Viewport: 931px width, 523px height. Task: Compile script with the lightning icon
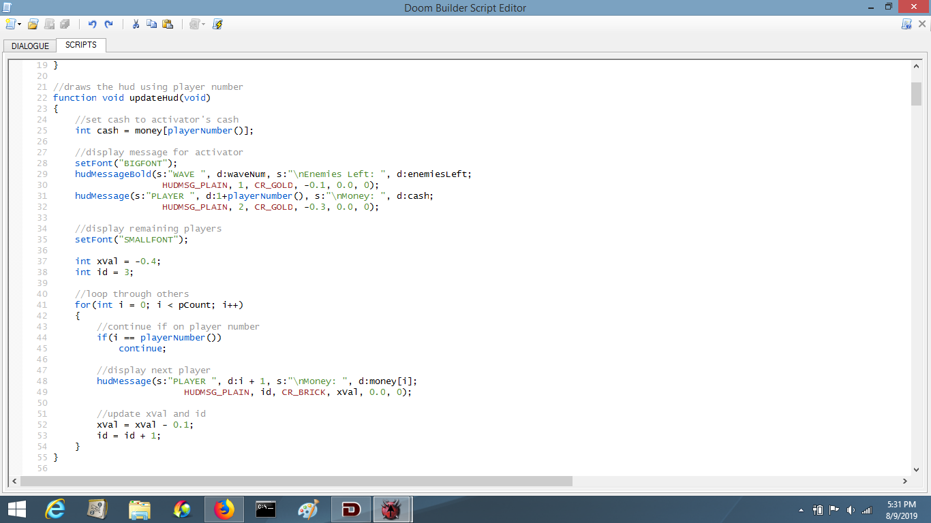[218, 24]
